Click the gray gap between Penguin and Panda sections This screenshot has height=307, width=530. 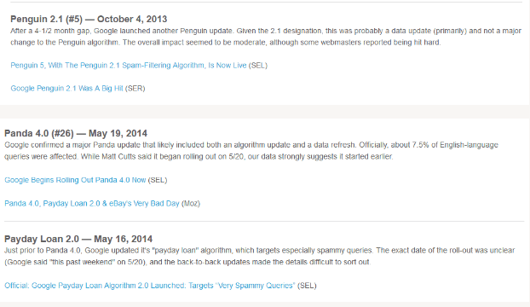[x=265, y=112]
